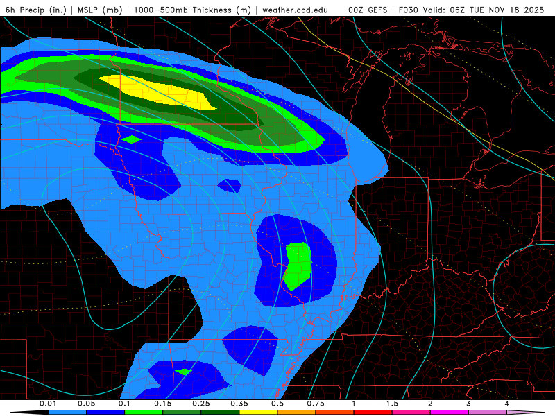
Task: Click the 0.15 legend value label
Action: click(x=163, y=404)
